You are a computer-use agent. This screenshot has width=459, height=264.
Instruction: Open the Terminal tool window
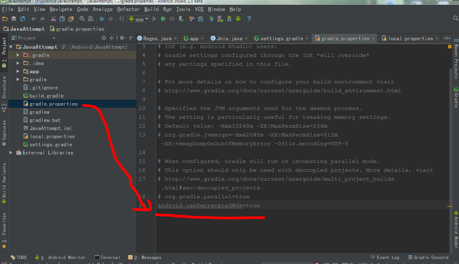[107, 258]
